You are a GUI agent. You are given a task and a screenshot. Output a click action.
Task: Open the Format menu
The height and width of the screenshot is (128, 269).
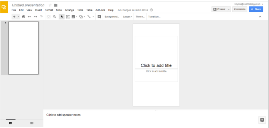[49, 10]
